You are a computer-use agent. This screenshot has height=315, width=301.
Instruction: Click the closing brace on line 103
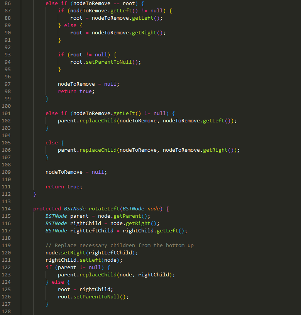[x=47, y=128]
